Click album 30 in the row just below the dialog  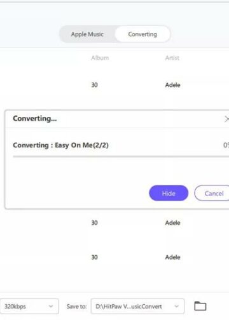tap(94, 223)
